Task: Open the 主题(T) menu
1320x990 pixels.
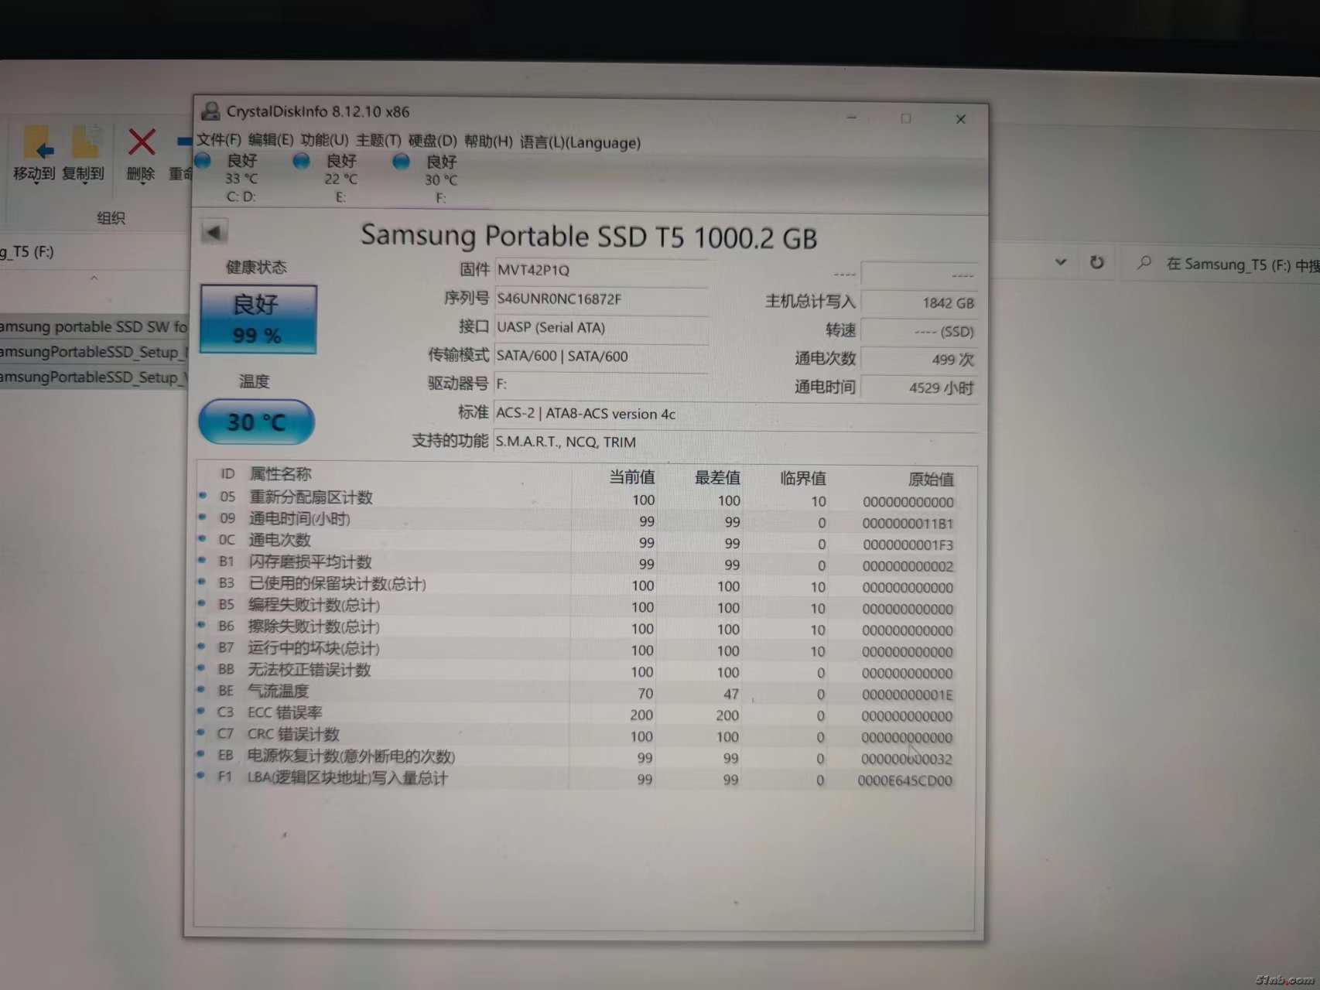Action: 378,141
